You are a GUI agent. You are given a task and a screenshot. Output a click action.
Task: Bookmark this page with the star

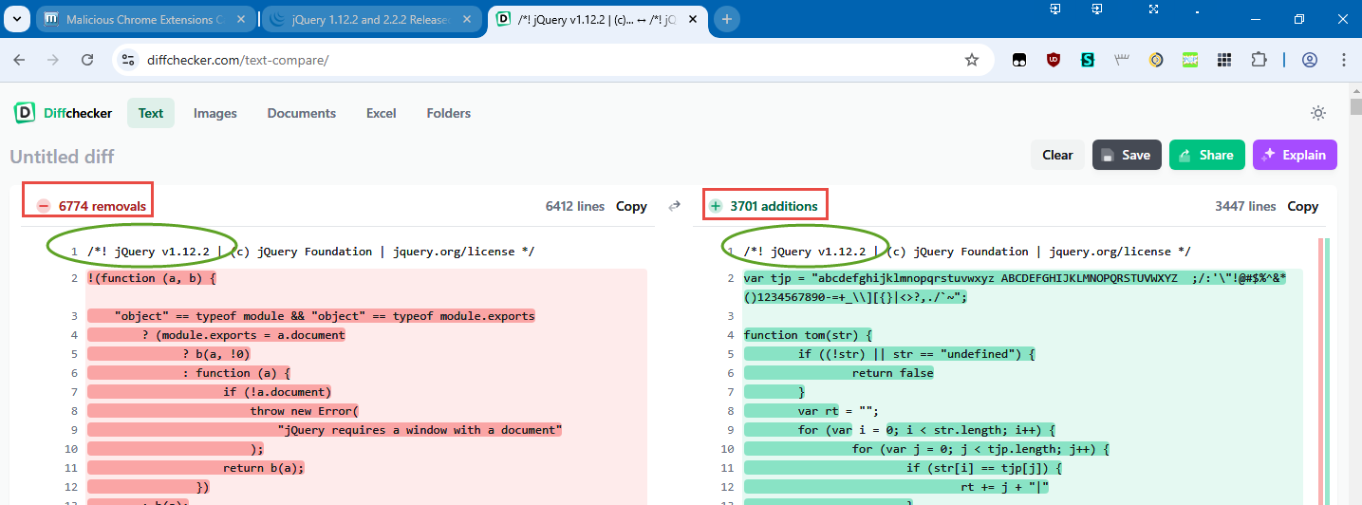[x=971, y=60]
